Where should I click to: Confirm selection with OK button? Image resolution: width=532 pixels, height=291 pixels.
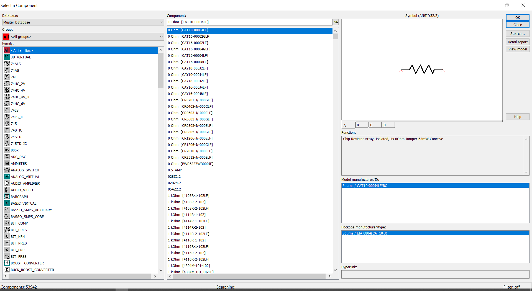(x=518, y=17)
